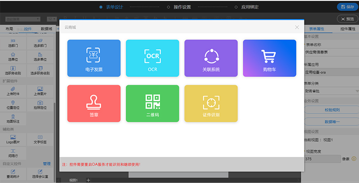Open the 所属应用 selection field
The image size is (359, 183).
coord(331,72)
